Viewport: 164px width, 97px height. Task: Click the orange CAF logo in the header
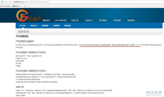28,16
